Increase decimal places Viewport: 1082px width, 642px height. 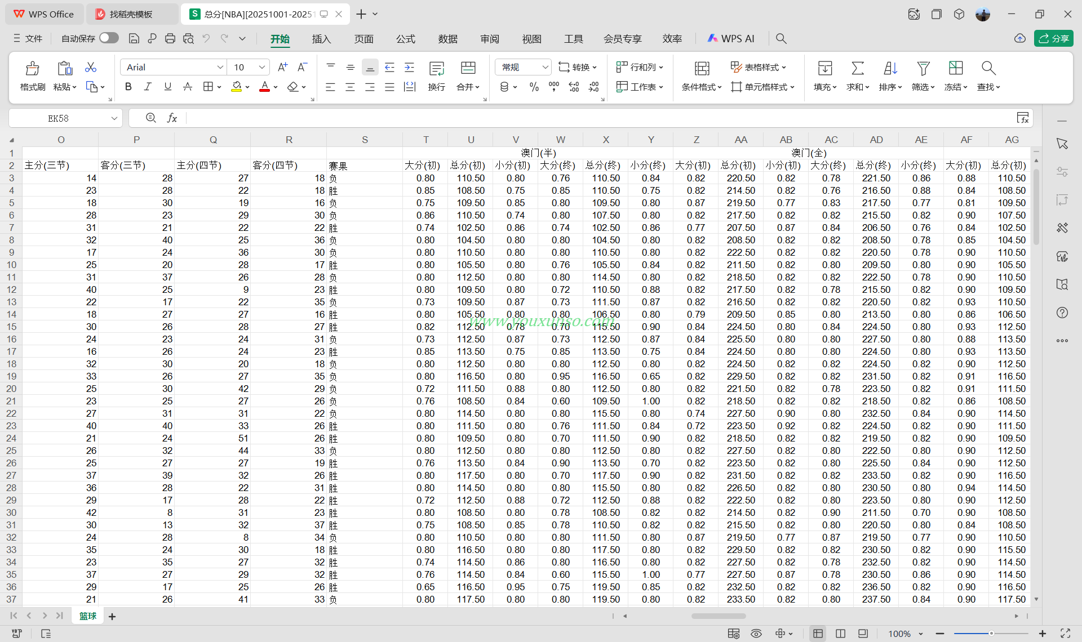tap(574, 87)
